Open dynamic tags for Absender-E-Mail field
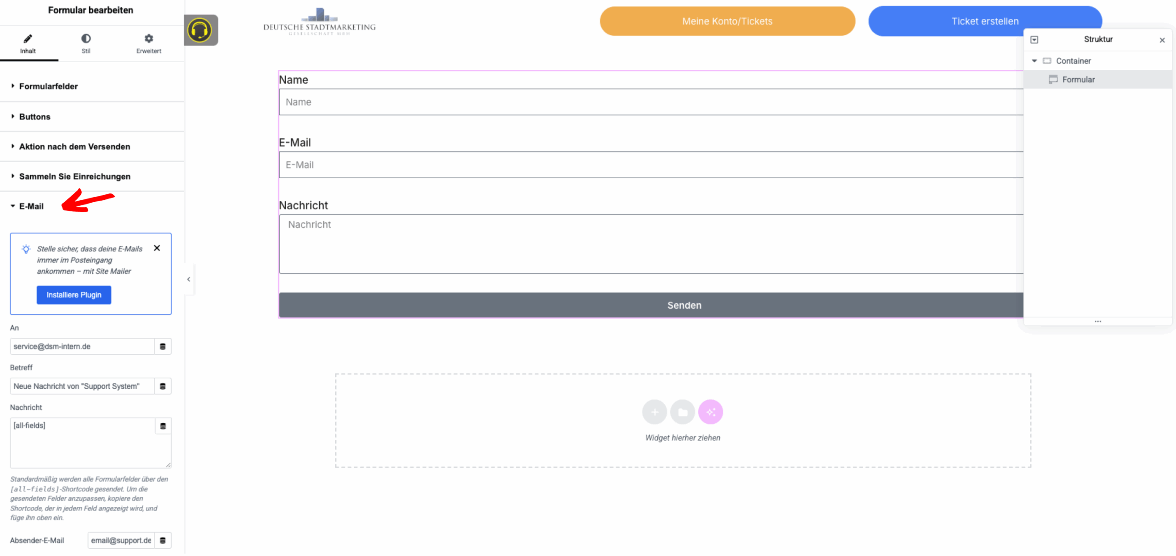 pyautogui.click(x=163, y=540)
